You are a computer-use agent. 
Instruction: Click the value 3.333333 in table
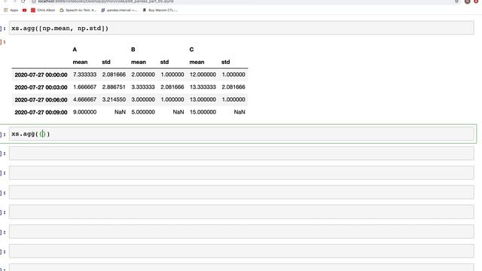click(x=143, y=87)
